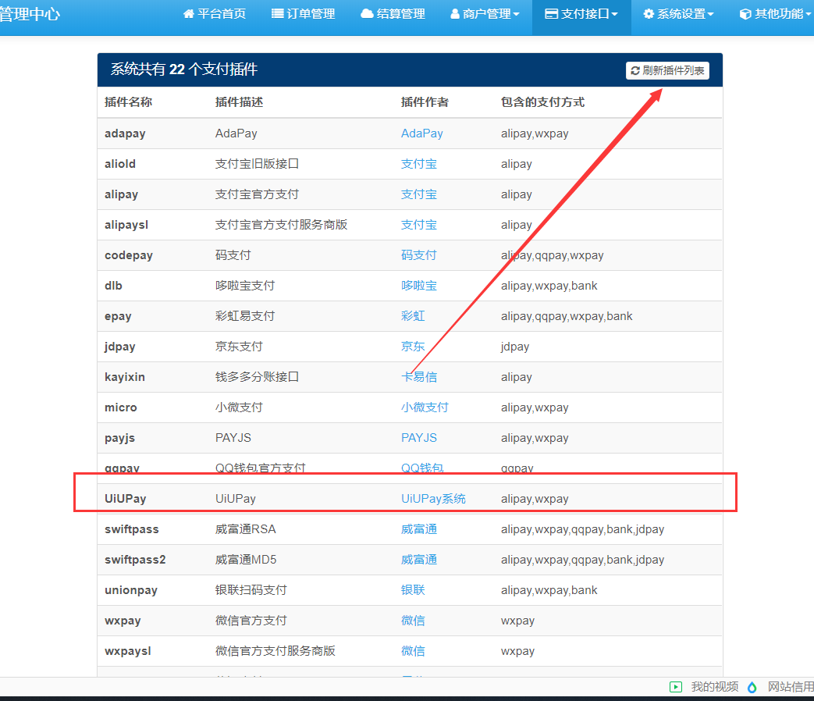814x701 pixels.
Task: Click the gear icon beside 系统设置
Action: 649,14
